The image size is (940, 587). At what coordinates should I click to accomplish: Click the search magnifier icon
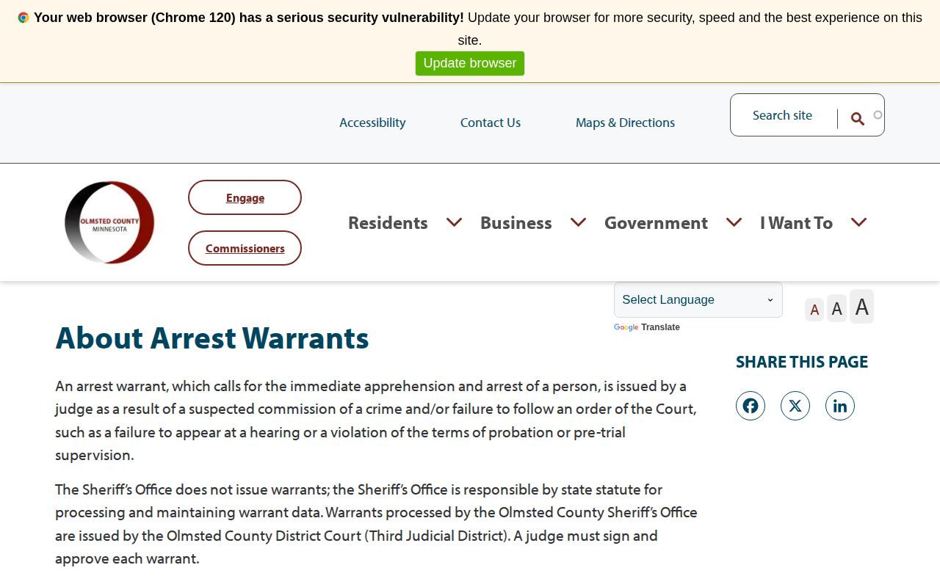tap(857, 119)
